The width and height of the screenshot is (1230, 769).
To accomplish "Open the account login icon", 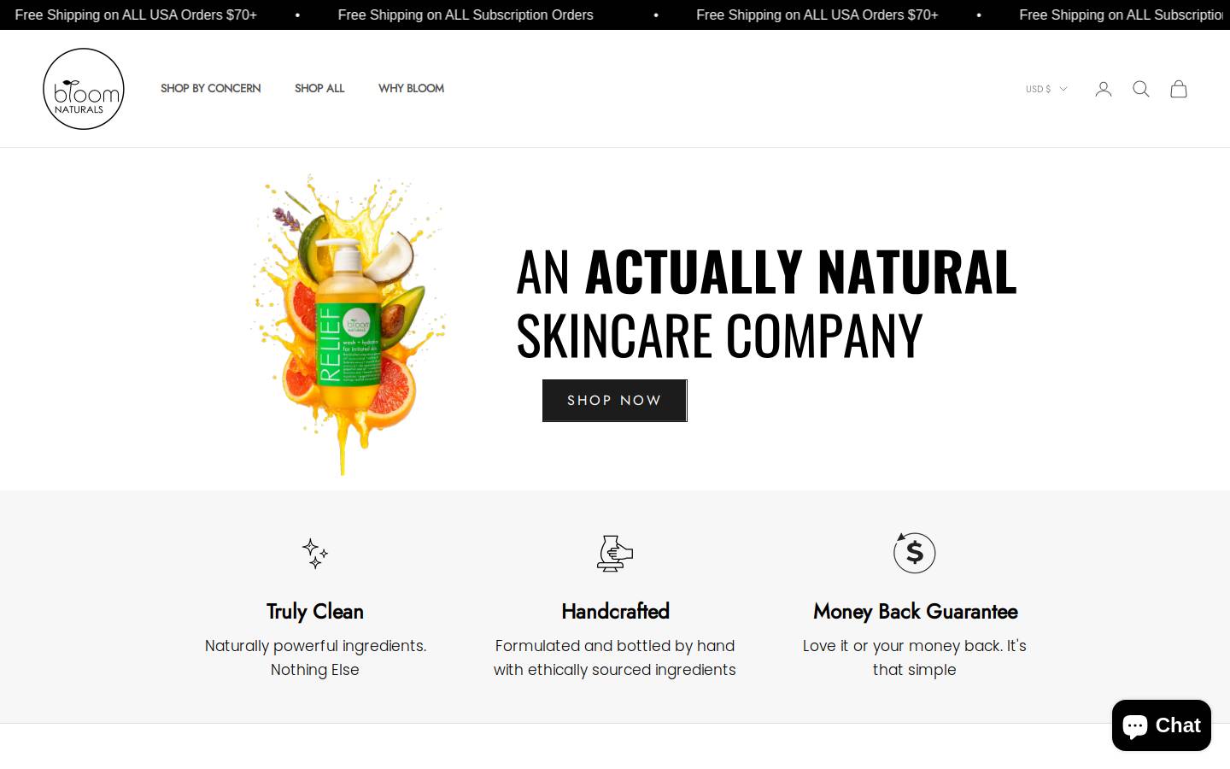I will (1104, 89).
